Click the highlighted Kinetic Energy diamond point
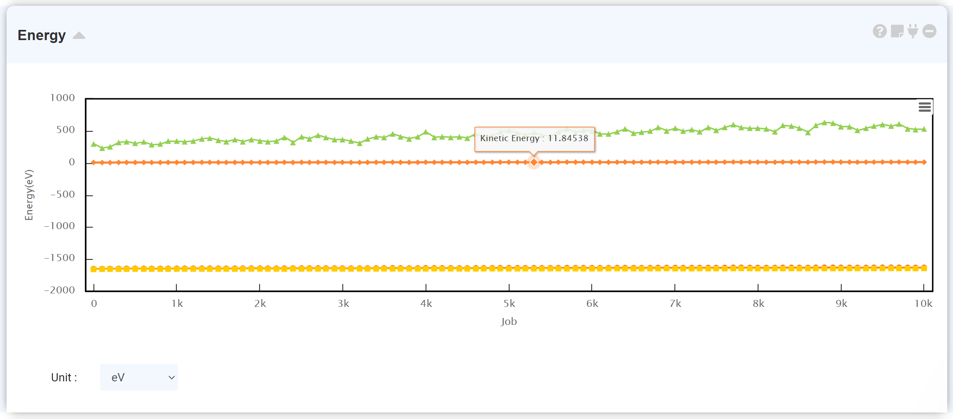 click(534, 162)
